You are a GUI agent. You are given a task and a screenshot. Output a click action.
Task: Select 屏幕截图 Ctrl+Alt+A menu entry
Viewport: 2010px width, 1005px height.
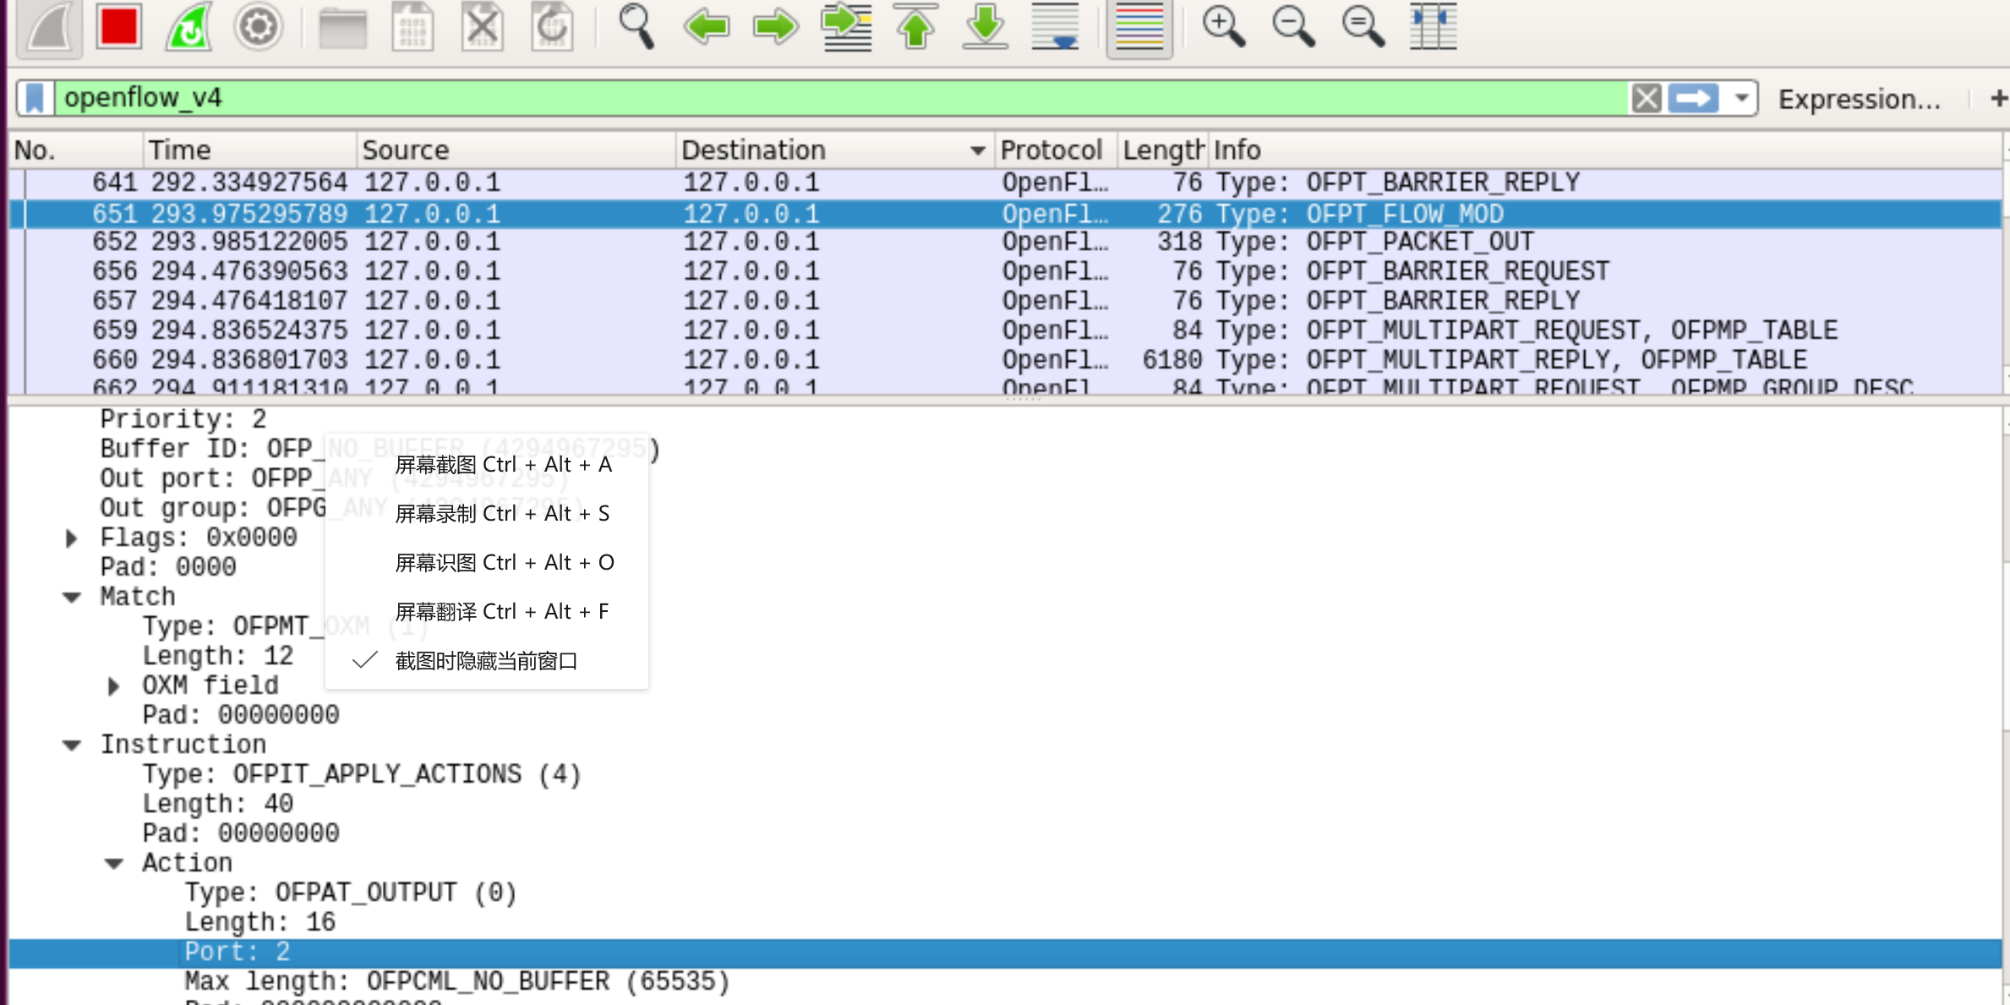point(502,465)
